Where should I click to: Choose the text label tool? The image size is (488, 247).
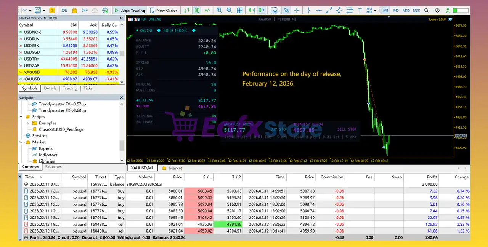point(360,10)
